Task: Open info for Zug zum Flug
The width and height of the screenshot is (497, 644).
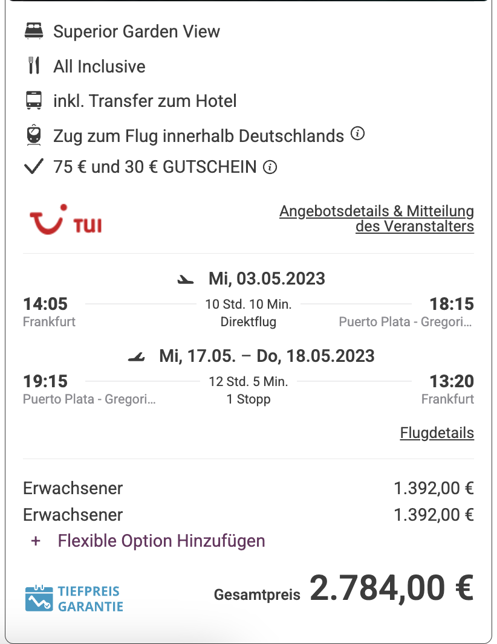Action: point(358,134)
